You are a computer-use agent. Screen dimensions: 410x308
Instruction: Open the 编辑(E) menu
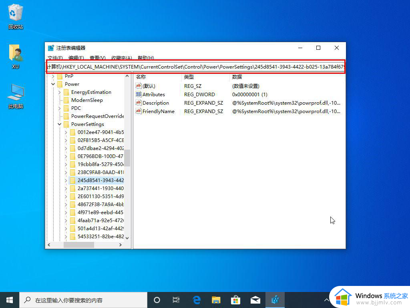pyautogui.click(x=76, y=58)
